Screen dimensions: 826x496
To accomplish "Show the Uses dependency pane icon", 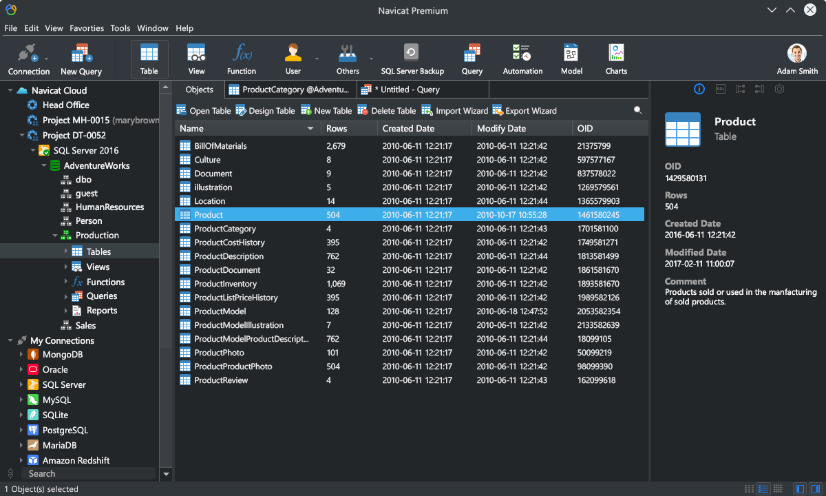I will [740, 89].
